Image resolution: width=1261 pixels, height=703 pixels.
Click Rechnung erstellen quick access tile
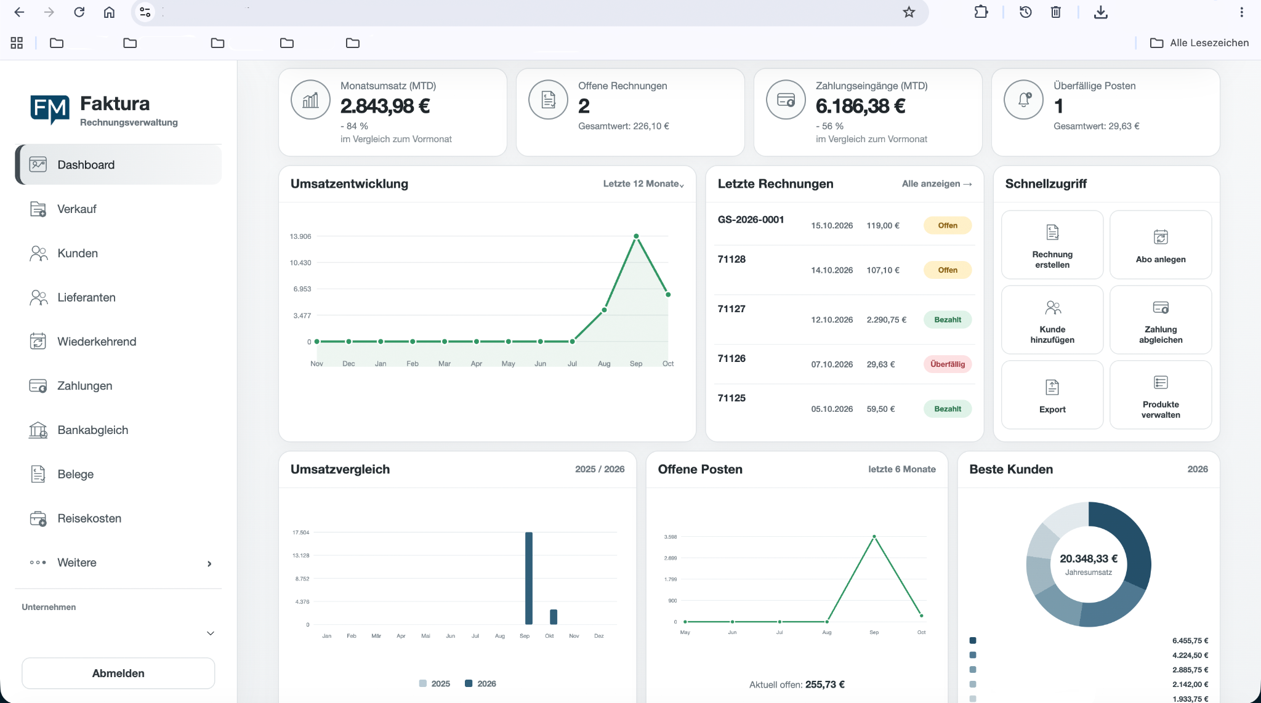click(1052, 245)
